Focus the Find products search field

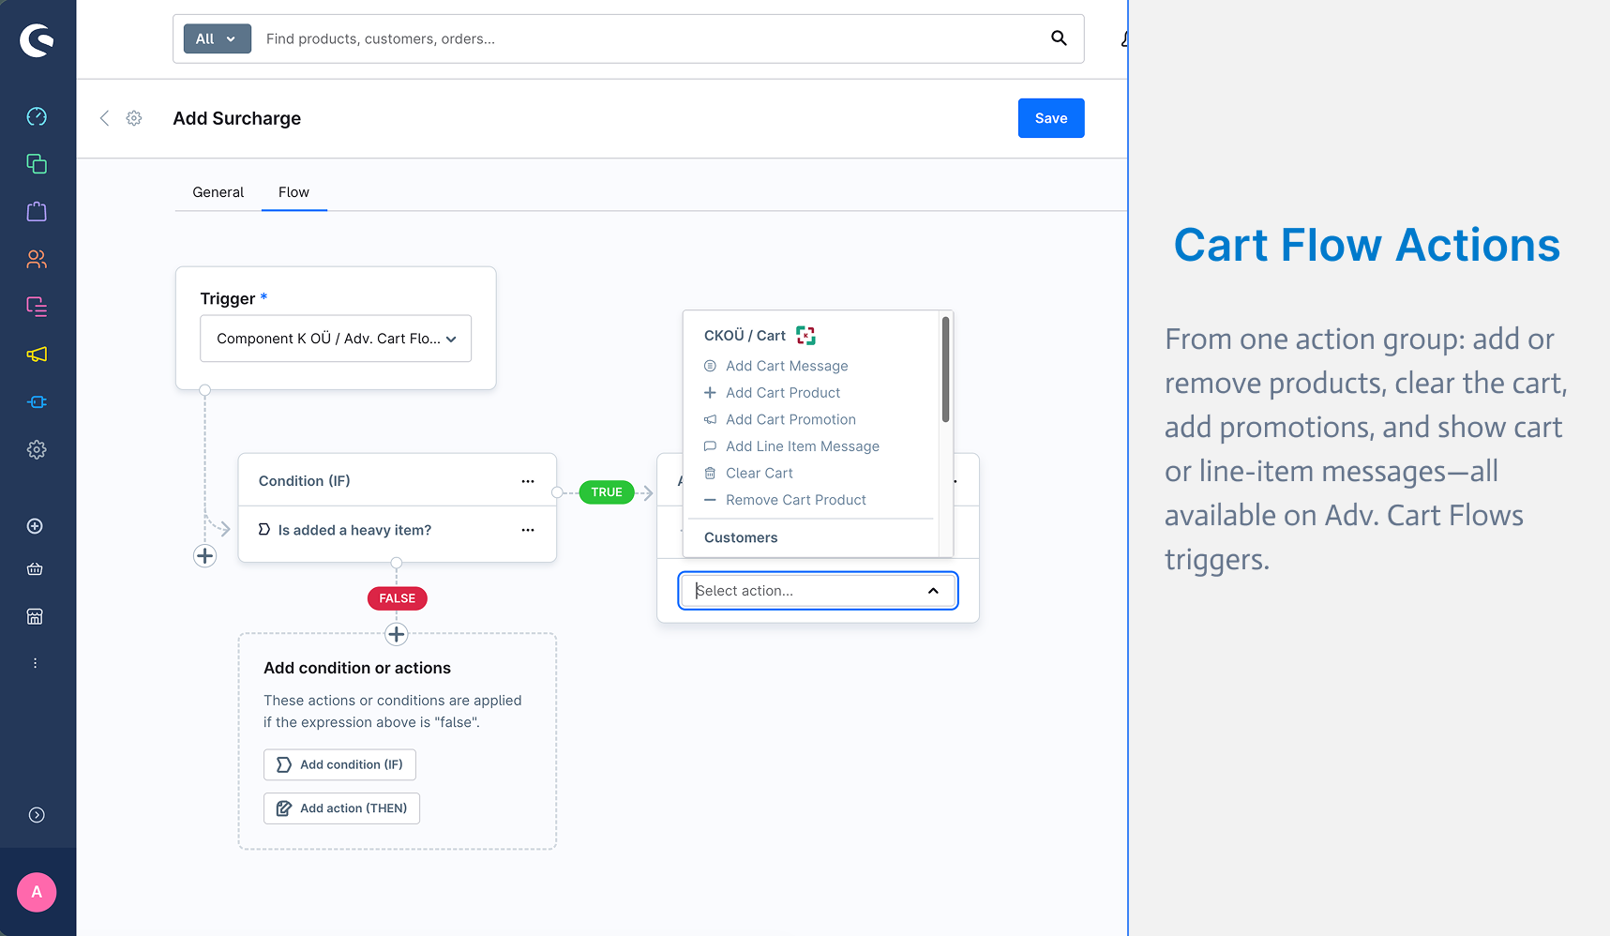647,38
